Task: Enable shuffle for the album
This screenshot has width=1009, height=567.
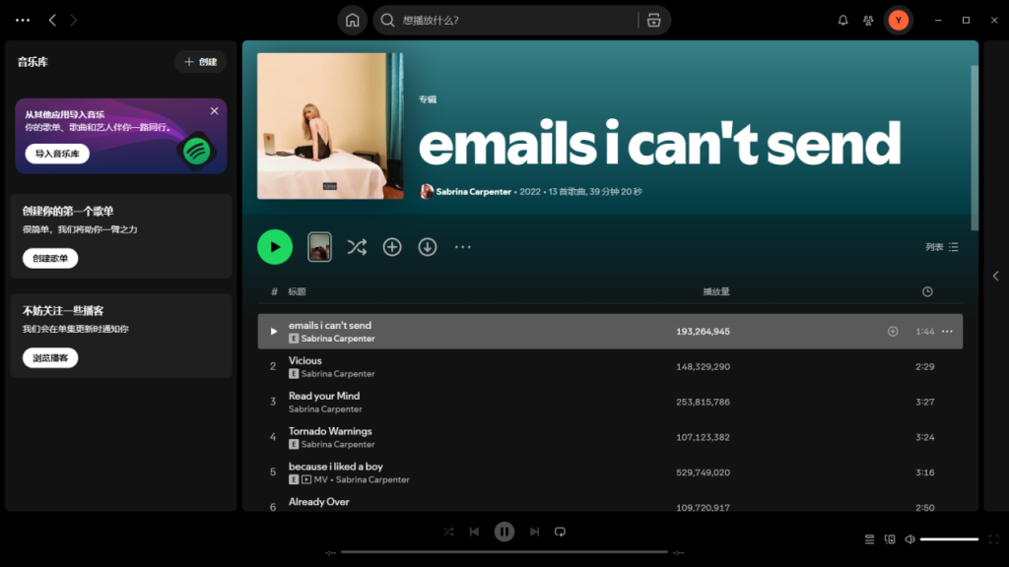Action: 357,247
